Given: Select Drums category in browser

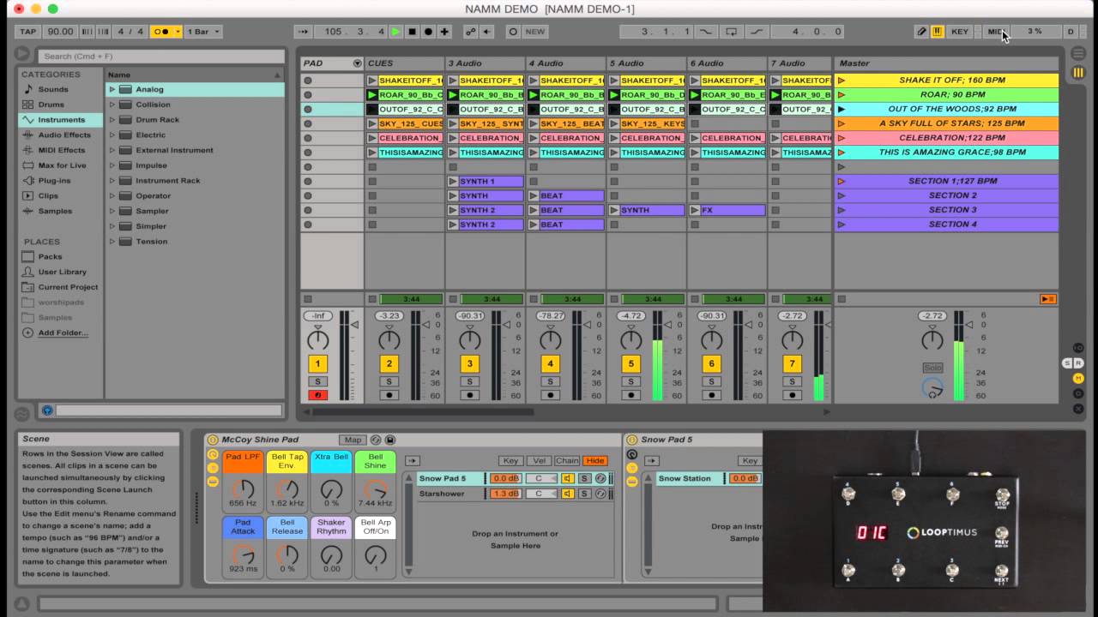Looking at the screenshot, I should pyautogui.click(x=51, y=105).
